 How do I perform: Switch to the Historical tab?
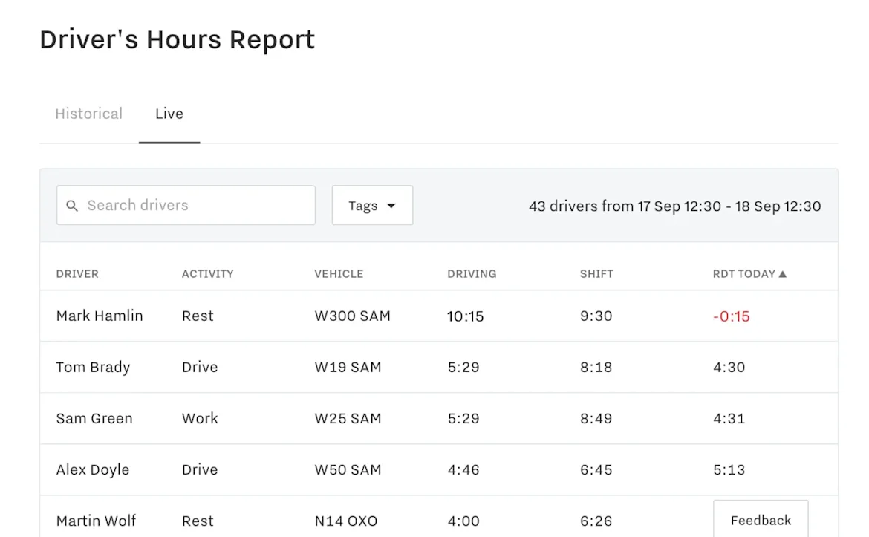click(88, 114)
